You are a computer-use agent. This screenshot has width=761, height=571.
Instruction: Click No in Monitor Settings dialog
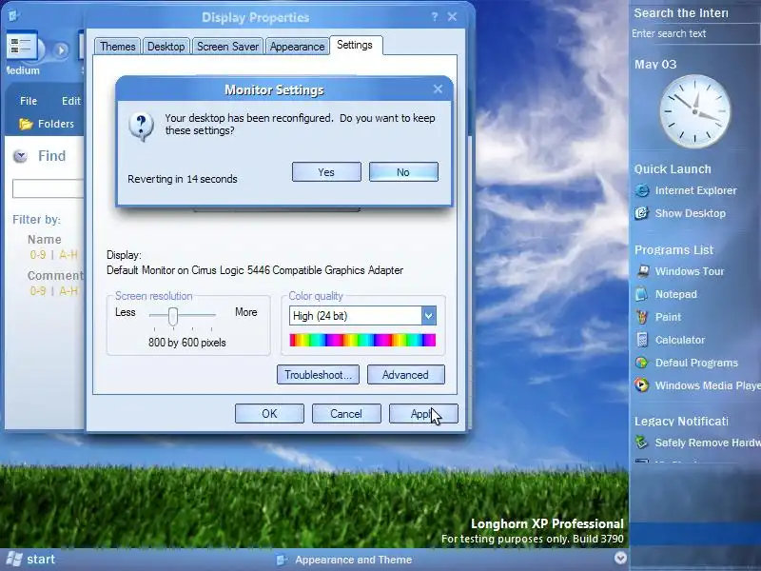click(403, 172)
